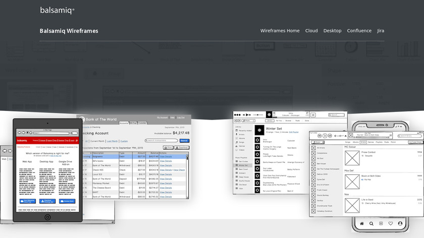This screenshot has height=238, width=424.
Task: Open the Desktop nav link
Action: [332, 31]
